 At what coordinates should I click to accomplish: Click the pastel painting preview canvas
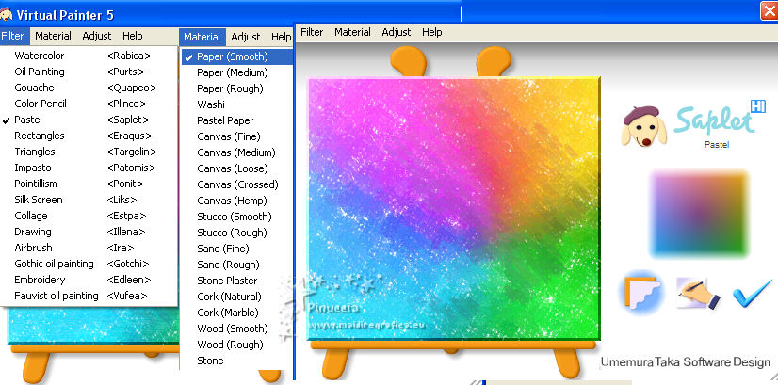(x=454, y=208)
